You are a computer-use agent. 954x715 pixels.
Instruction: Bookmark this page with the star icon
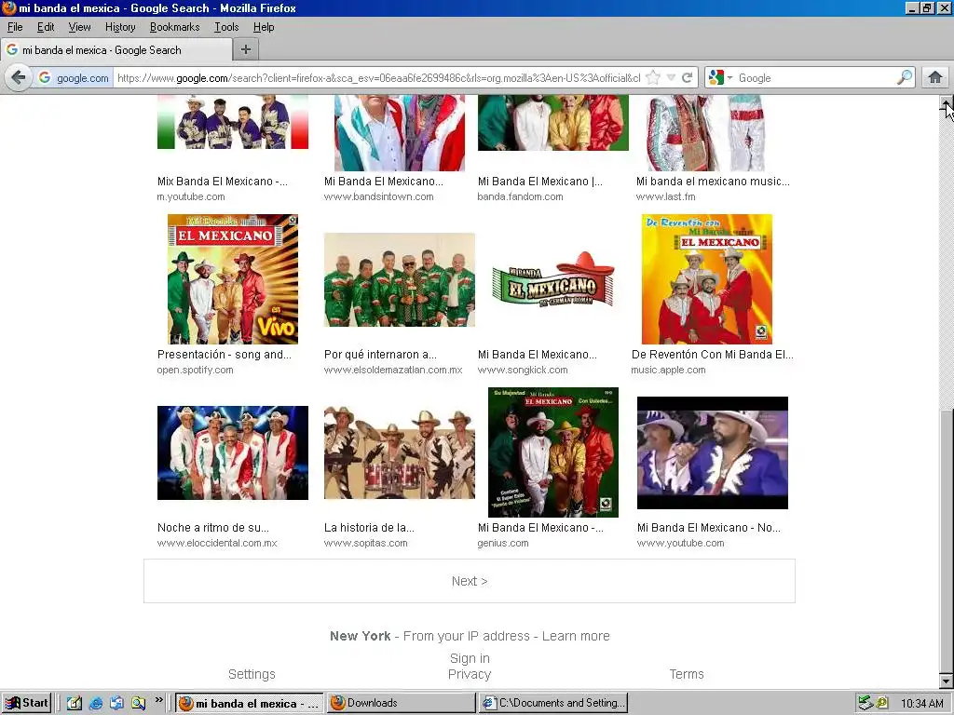point(653,78)
